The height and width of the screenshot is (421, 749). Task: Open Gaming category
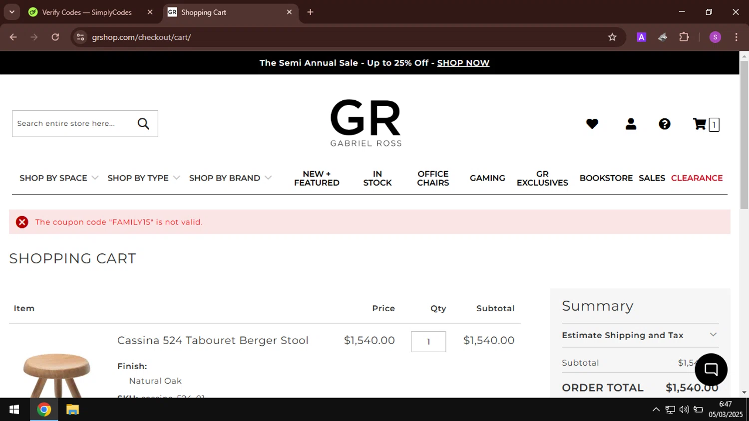tap(487, 178)
